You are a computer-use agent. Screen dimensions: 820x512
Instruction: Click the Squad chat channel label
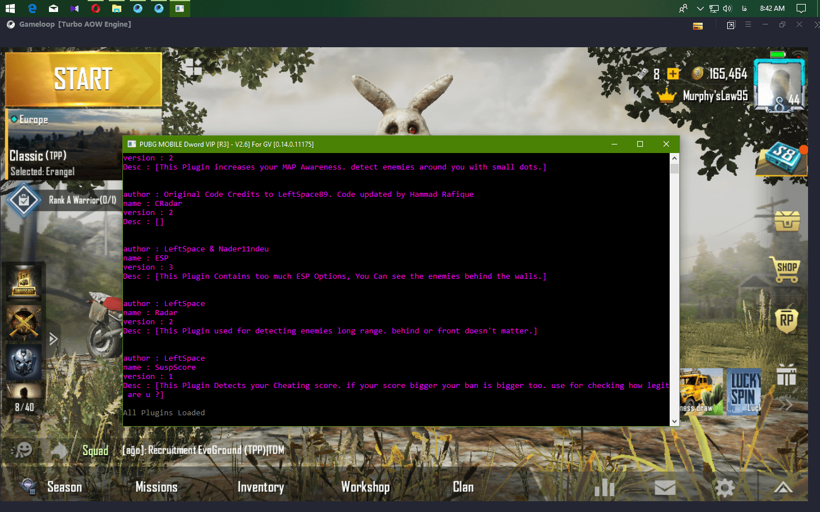95,451
